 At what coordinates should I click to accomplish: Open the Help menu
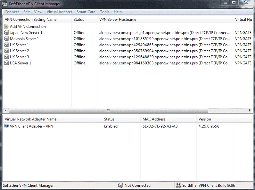point(118,12)
